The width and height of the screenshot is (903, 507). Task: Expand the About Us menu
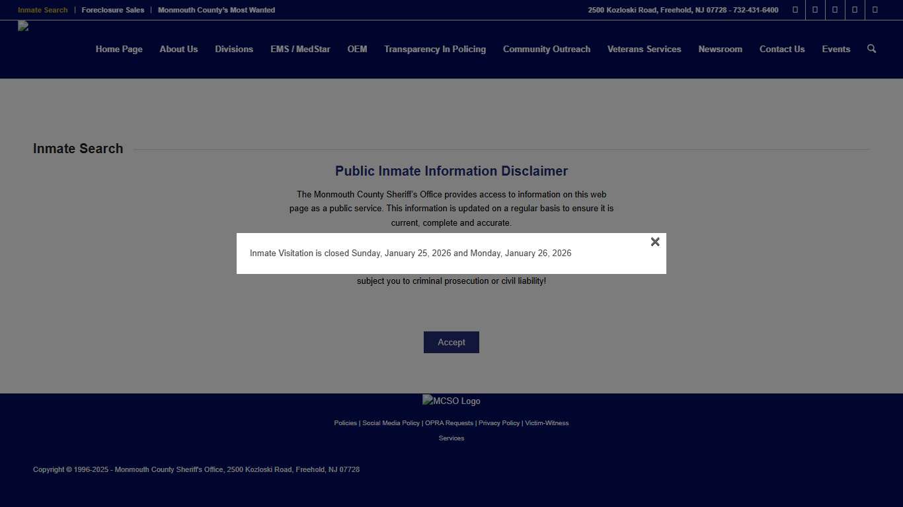click(178, 49)
